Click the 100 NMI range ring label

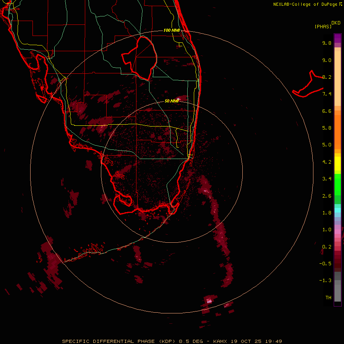(x=172, y=30)
